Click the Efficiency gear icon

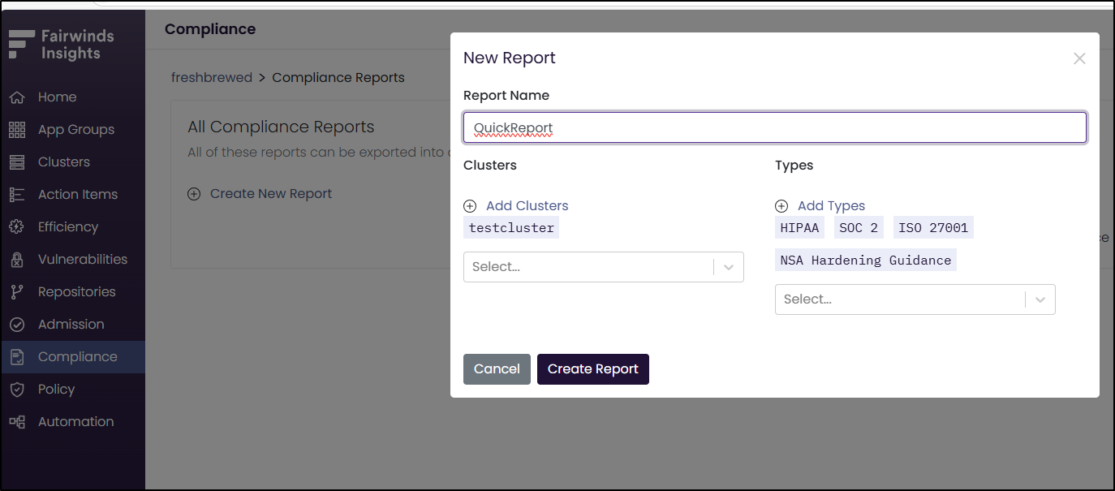(17, 227)
